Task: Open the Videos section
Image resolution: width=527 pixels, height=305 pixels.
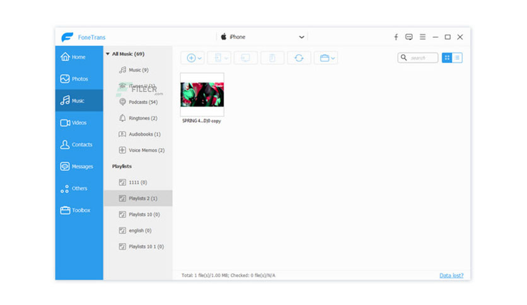Action: 79,123
